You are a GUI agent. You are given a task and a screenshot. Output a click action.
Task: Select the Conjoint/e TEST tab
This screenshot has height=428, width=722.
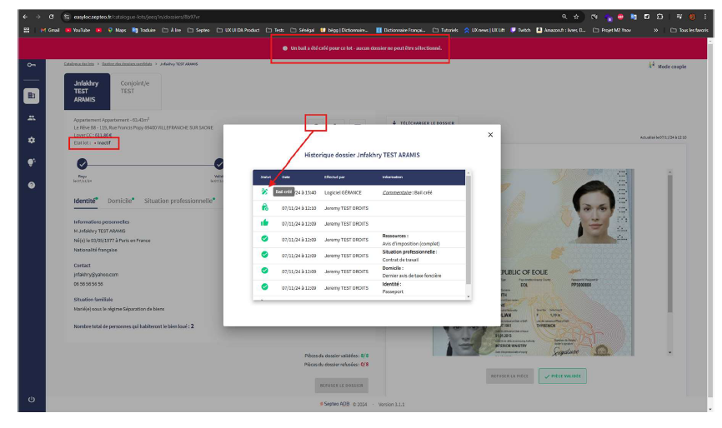[135, 87]
